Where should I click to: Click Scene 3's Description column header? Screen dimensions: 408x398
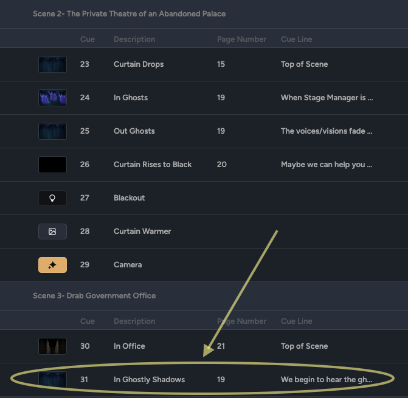click(x=134, y=321)
